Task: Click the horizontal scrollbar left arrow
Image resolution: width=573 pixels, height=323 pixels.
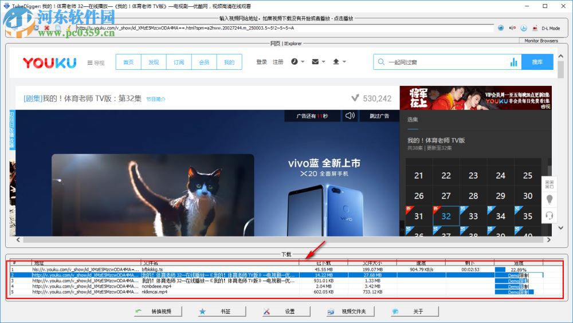Action: point(18,240)
